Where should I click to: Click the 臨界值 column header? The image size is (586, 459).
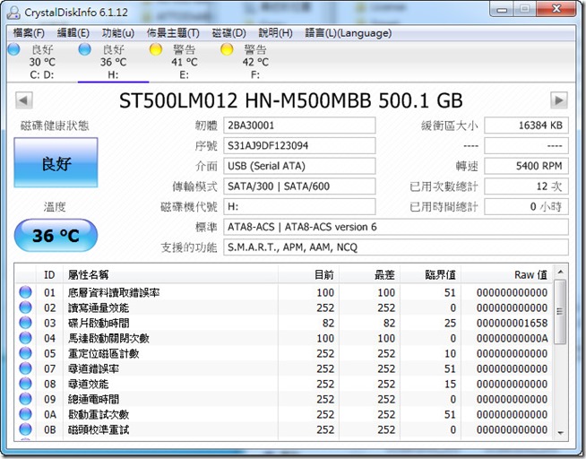click(430, 275)
